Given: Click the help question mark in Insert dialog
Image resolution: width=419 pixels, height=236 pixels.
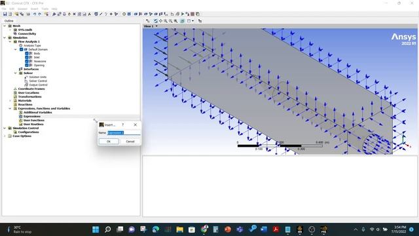Looking at the screenshot, I should [122, 125].
